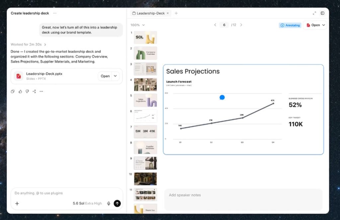Open Leadership-Deck.pptx file button
Viewport: 340px width, 220px height.
click(105, 76)
